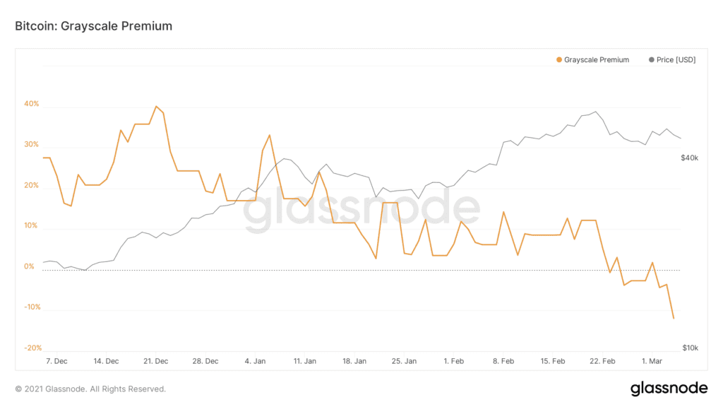Click the 40% premium axis label

(x=32, y=104)
